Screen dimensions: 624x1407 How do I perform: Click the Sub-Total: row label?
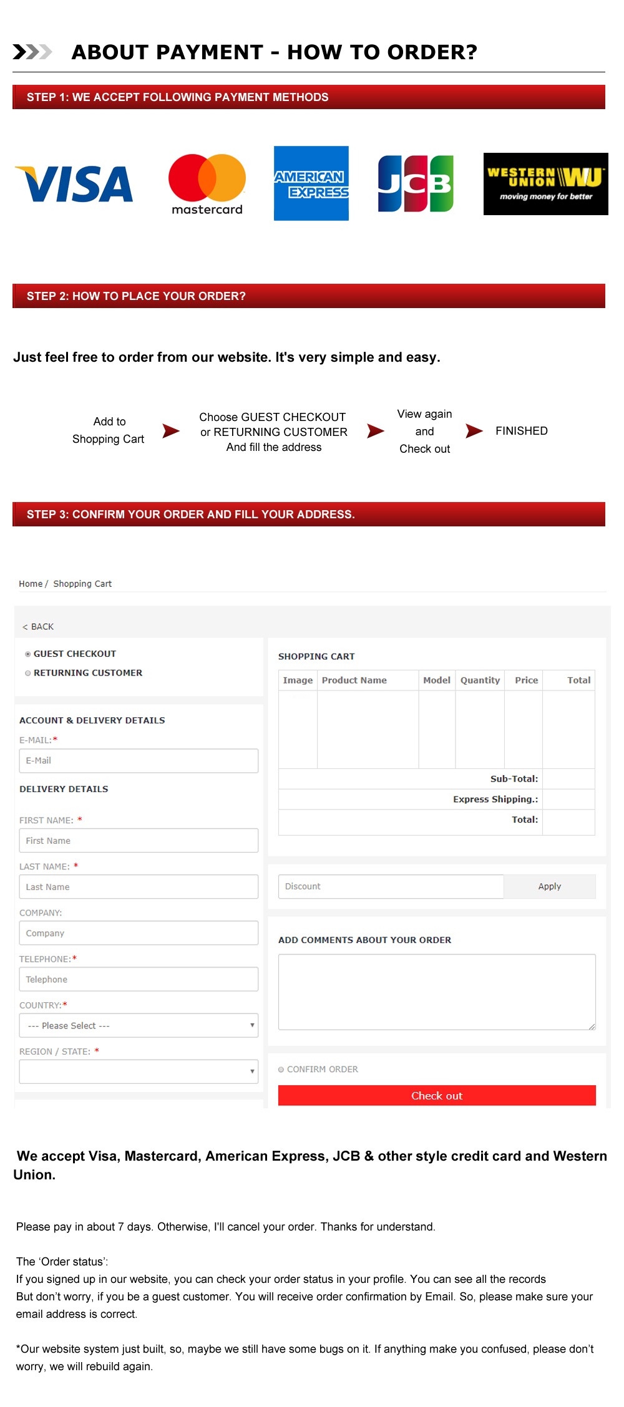tap(514, 779)
